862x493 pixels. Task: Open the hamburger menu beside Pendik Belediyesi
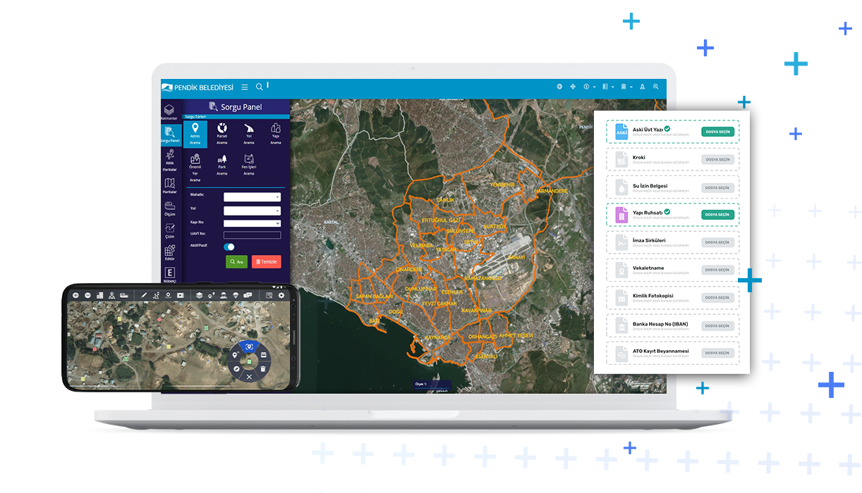click(245, 87)
